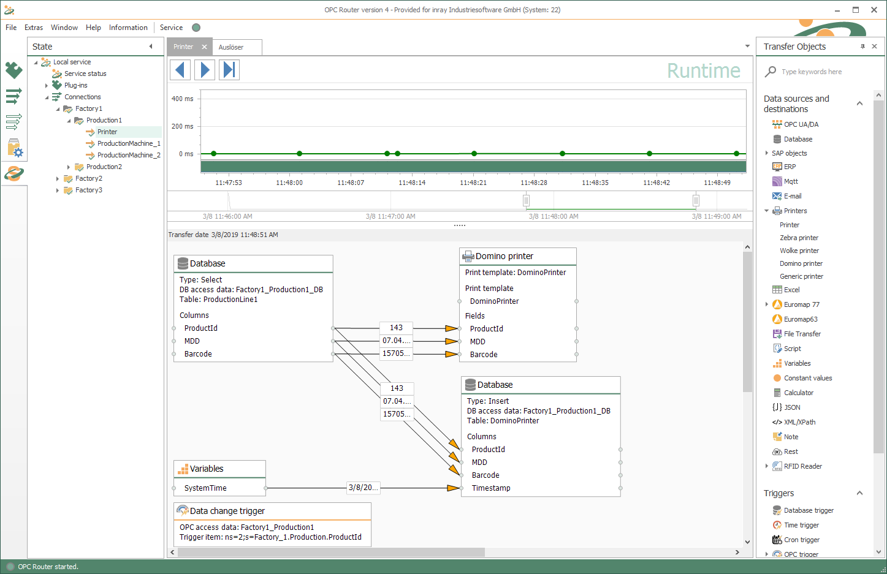
Task: Click the plug-ins puzzle icon in left sidebar
Action: (13, 70)
